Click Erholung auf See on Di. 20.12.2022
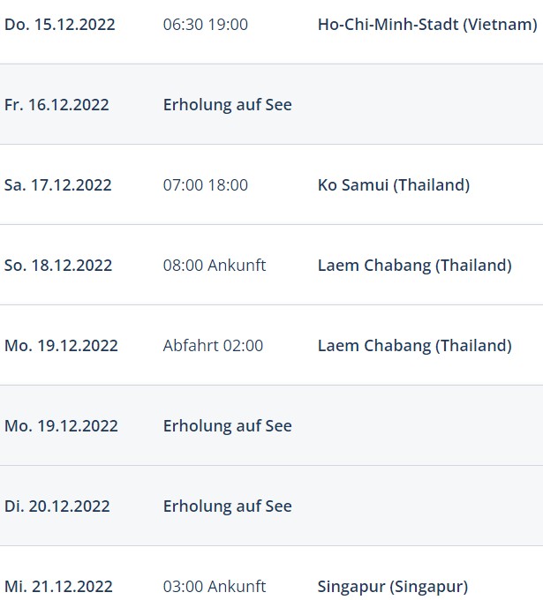The image size is (543, 600). (x=228, y=506)
